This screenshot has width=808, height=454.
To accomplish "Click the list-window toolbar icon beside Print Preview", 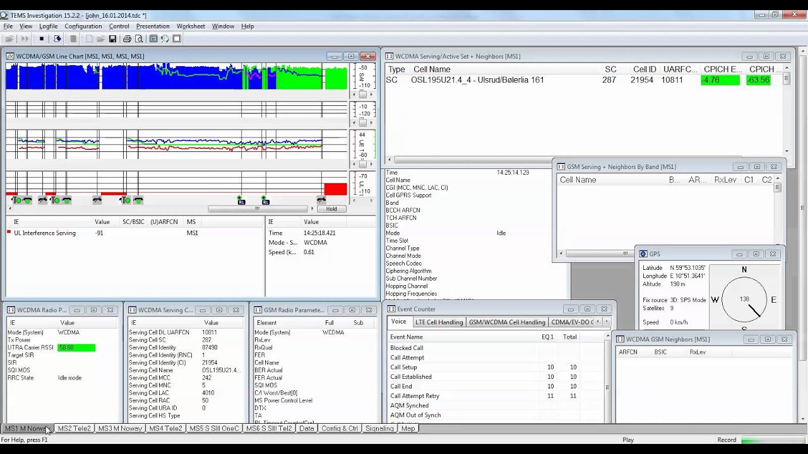I will click(x=153, y=39).
